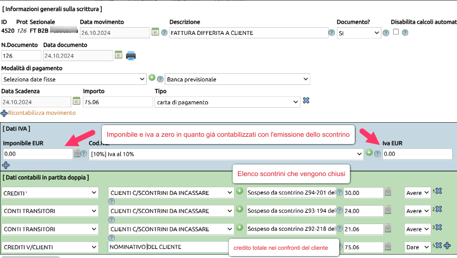
Task: Remove the carta di pagamento due date row
Action: click(306, 100)
